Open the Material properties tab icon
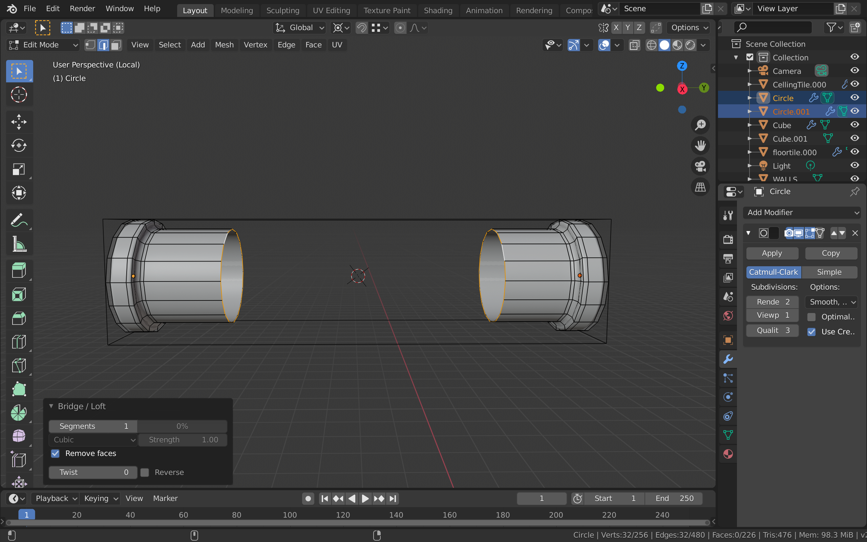 pyautogui.click(x=728, y=454)
